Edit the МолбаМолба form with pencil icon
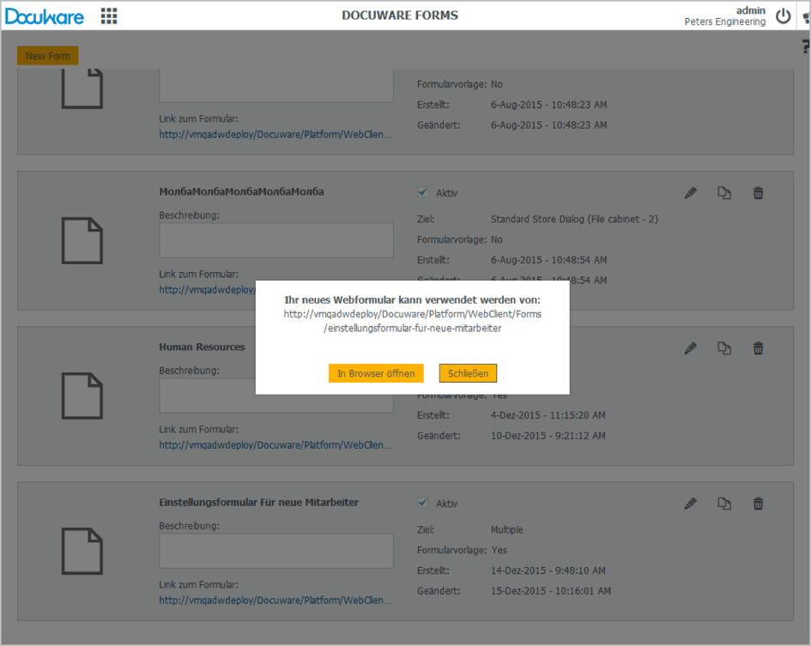 coord(690,193)
